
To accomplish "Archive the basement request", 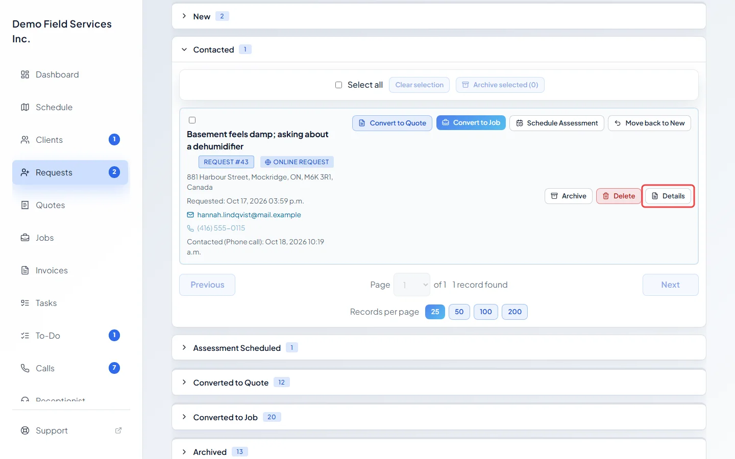I will 569,196.
